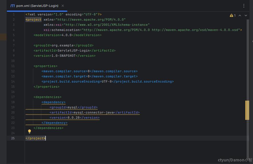Click the Maven file icon on tab
This screenshot has width=253, height=164.
(x=12, y=6)
